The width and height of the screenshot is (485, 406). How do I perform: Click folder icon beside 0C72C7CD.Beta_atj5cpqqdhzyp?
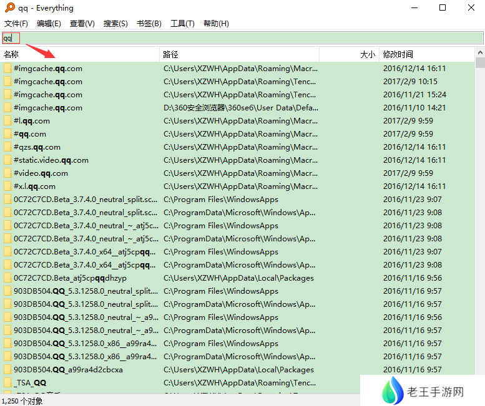coord(7,278)
